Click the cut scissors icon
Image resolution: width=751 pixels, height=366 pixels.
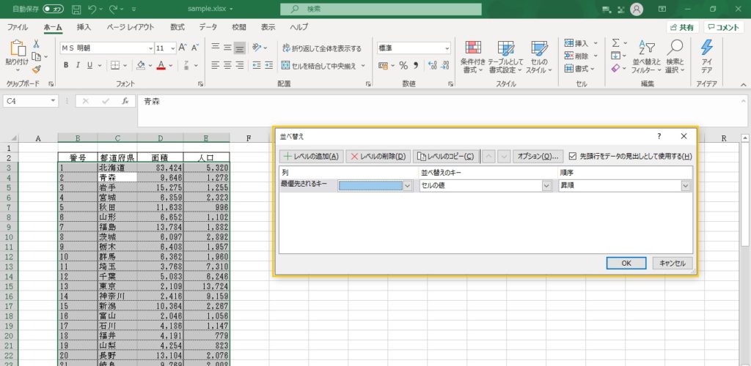[36, 44]
